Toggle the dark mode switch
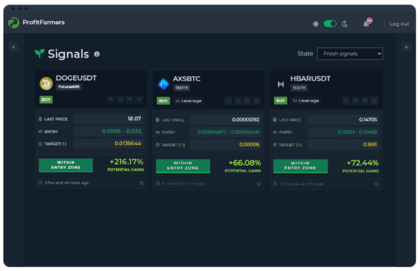Viewport: 420px width, 271px height. pyautogui.click(x=330, y=24)
